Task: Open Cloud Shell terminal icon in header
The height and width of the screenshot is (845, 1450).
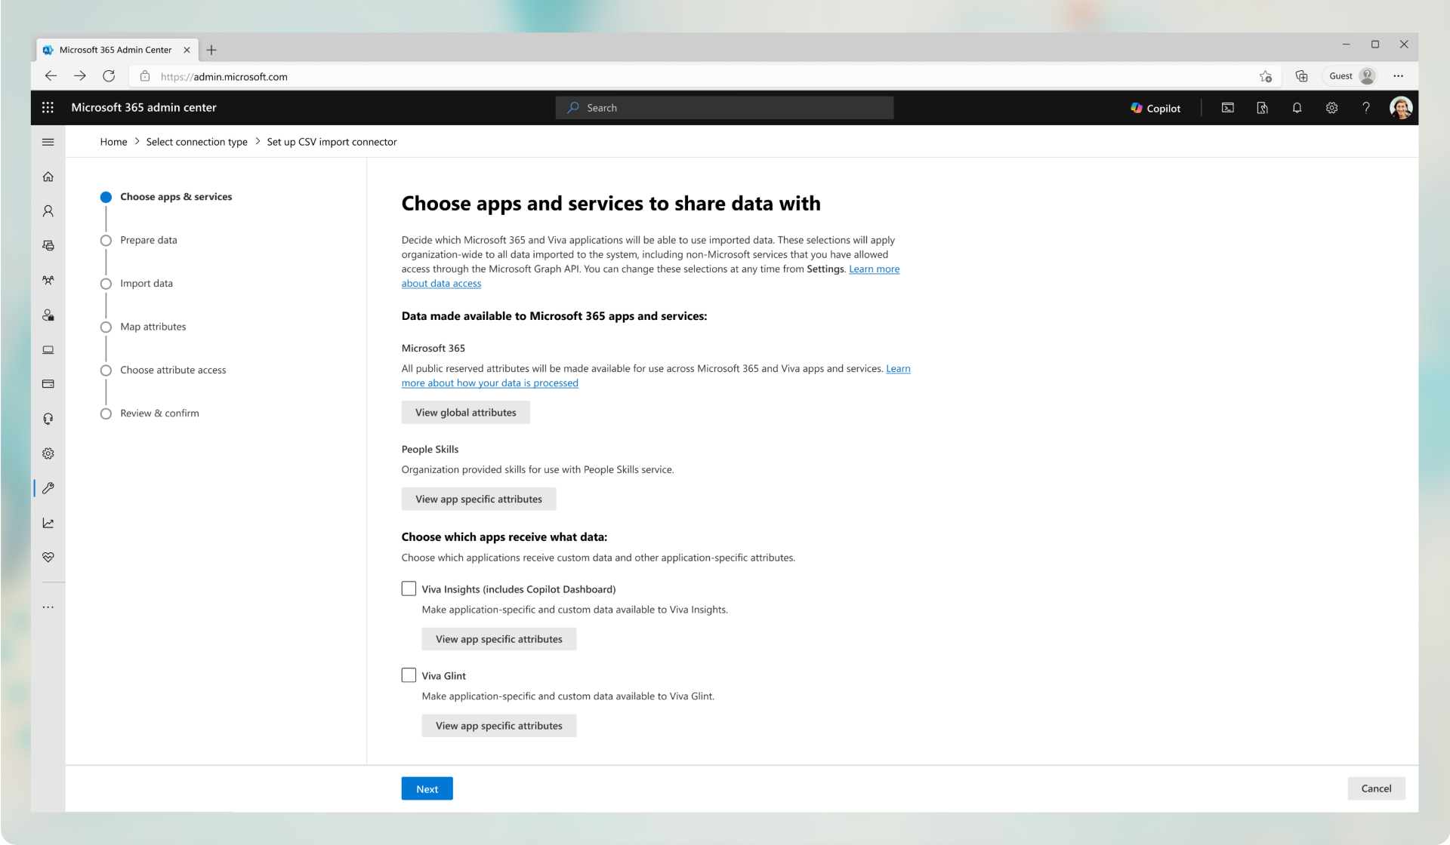Action: pos(1228,108)
